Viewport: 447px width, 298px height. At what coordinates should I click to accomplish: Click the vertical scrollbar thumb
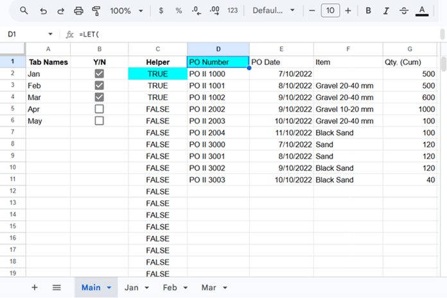point(443,64)
